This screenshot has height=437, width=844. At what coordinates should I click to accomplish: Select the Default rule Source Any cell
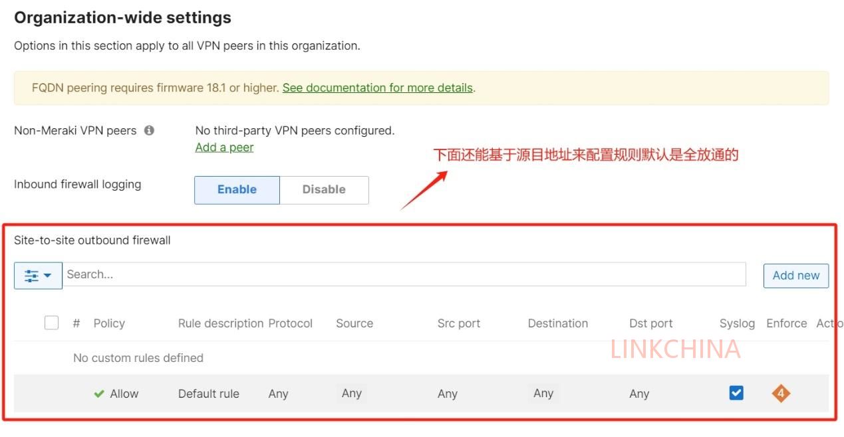click(x=352, y=393)
